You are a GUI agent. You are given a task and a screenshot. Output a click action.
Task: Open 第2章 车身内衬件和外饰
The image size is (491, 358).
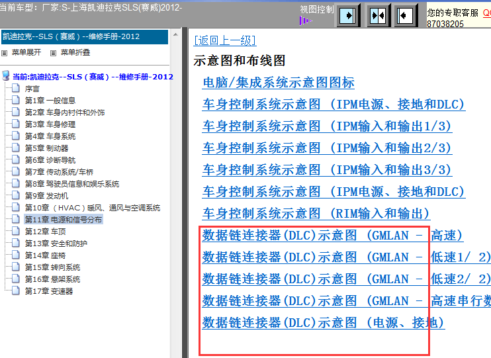pyautogui.click(x=64, y=112)
